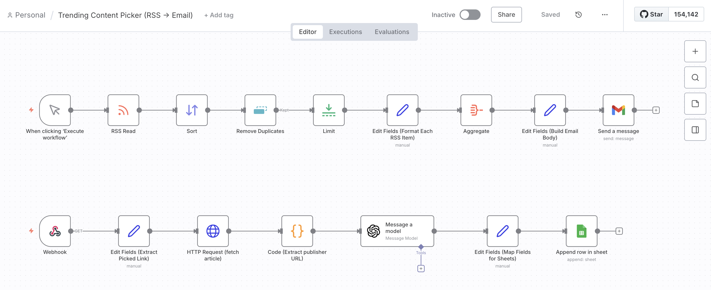Switch to the Evaluations tab
This screenshot has width=711, height=290.
click(x=392, y=32)
